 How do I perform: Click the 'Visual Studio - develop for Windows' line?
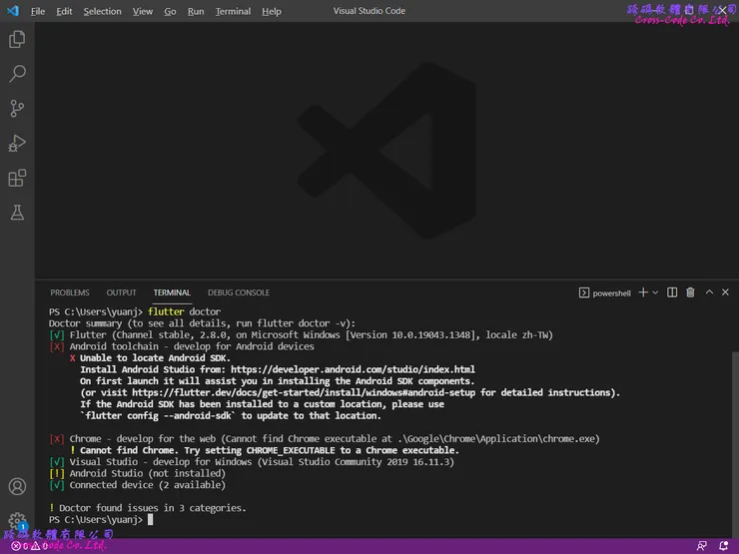[x=252, y=461]
